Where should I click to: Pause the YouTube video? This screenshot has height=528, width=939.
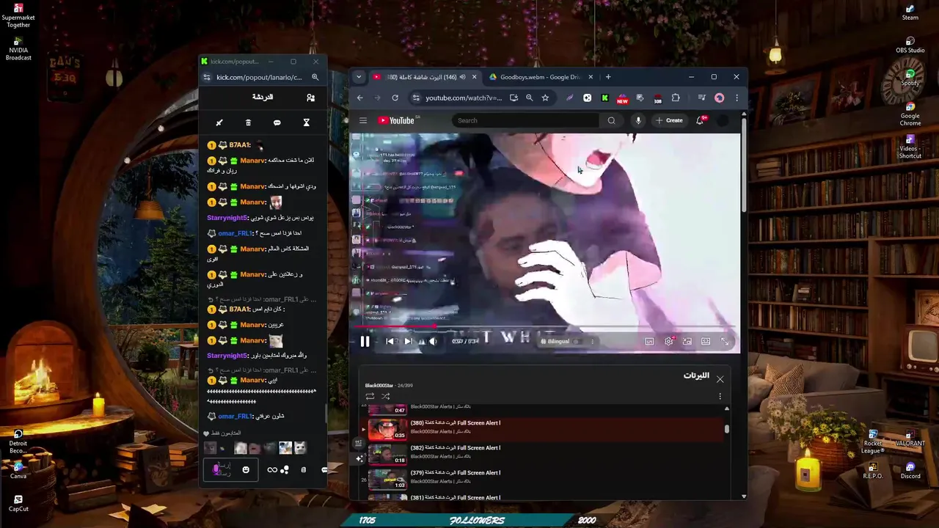365,341
